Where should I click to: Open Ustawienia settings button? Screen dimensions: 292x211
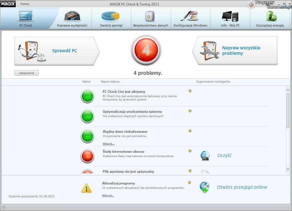click(x=27, y=73)
